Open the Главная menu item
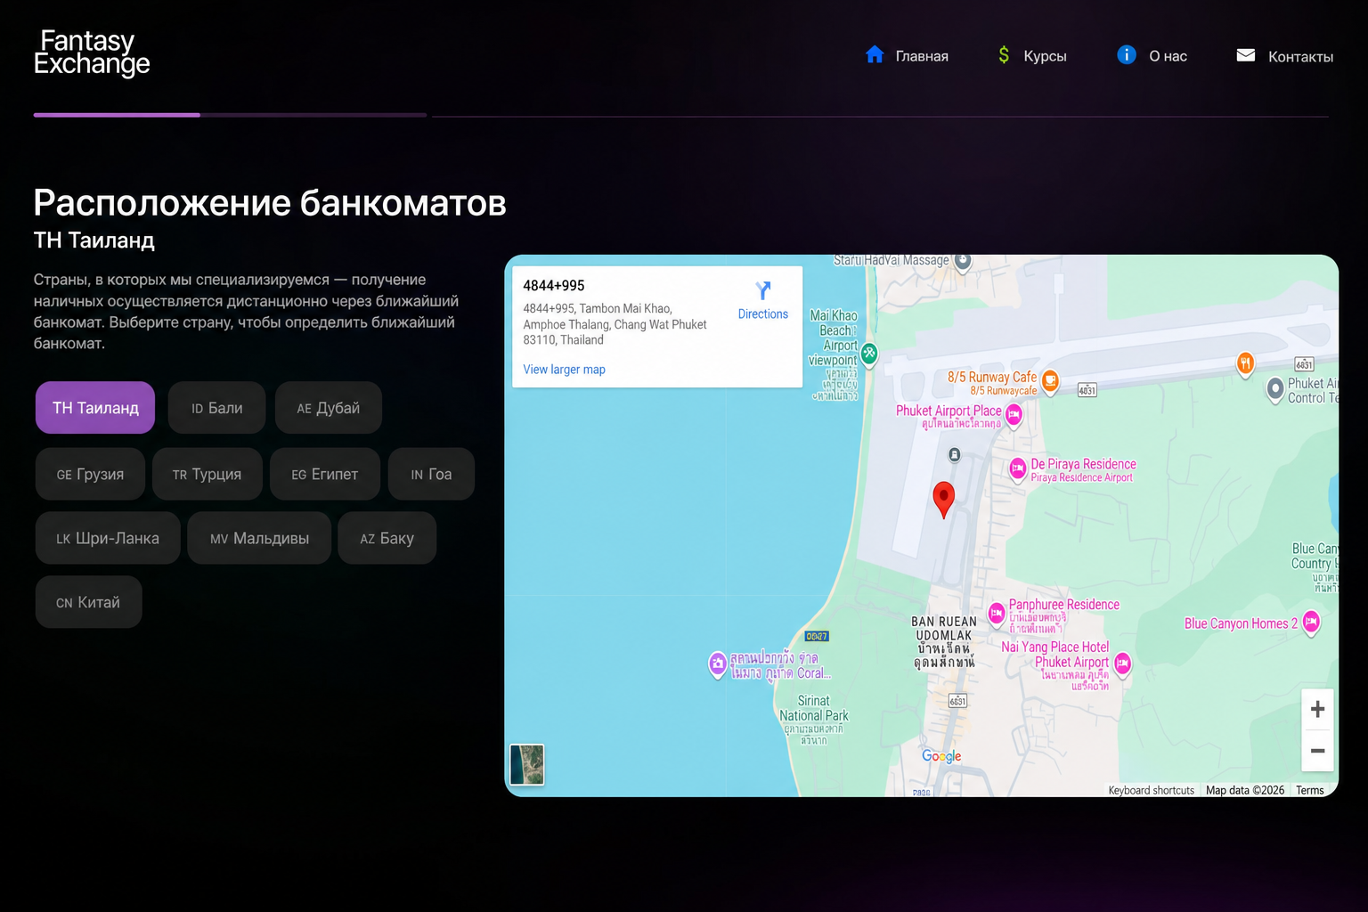This screenshot has height=912, width=1368. [922, 56]
